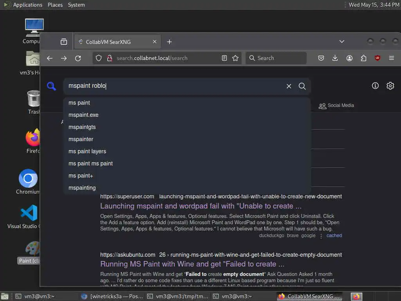This screenshot has height=301, width=401.
Task: Click the insecure connection padlock icon
Action: [x=110, y=58]
